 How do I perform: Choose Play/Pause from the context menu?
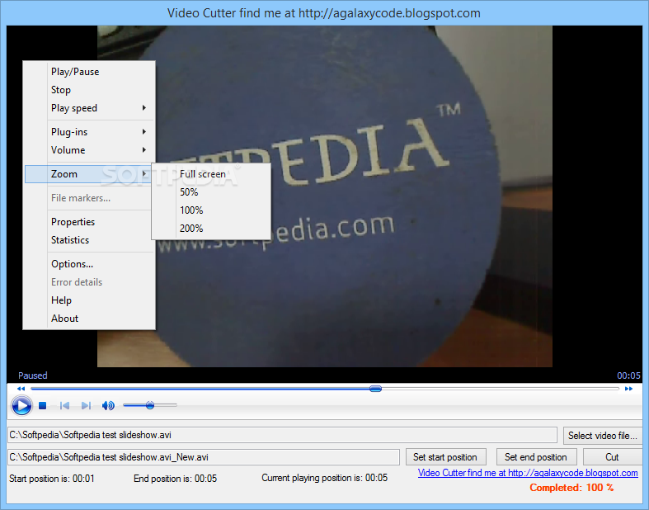(90, 72)
